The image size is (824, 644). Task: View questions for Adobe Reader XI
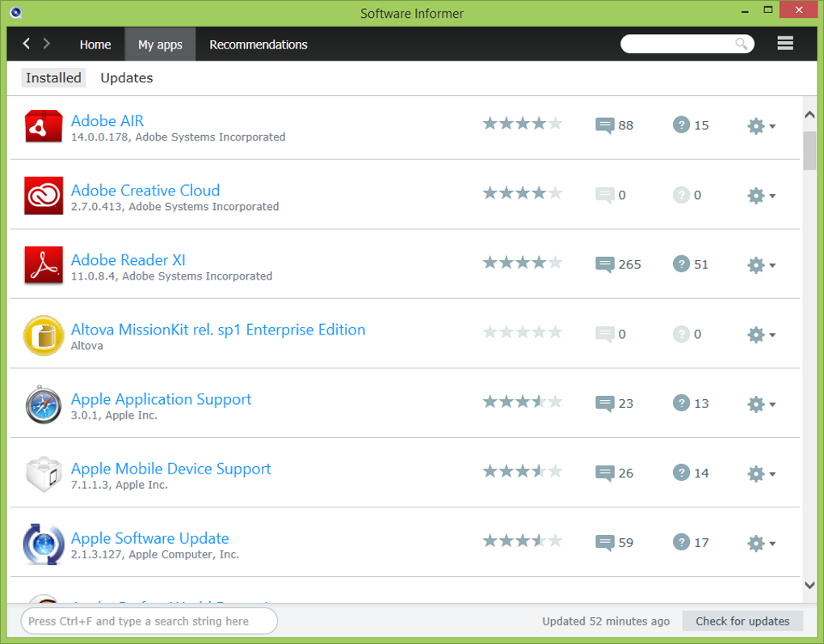tap(691, 264)
